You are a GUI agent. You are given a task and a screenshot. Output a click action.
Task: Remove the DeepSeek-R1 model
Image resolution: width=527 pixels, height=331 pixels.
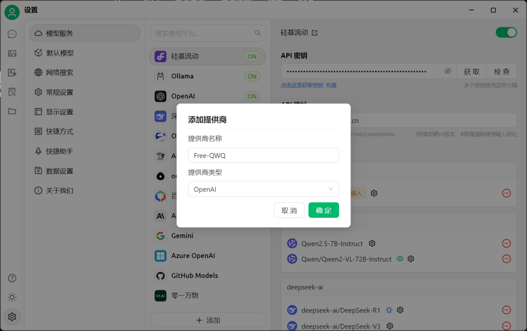pyautogui.click(x=506, y=310)
